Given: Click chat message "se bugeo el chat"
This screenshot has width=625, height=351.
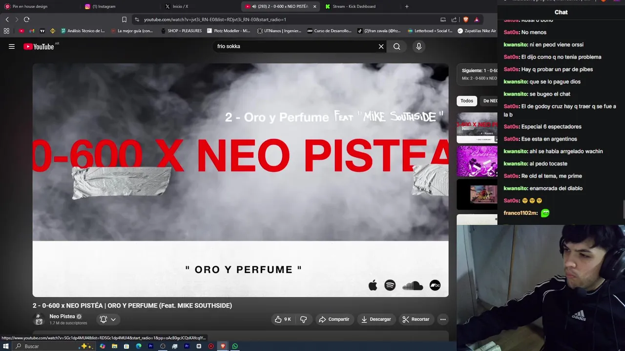Looking at the screenshot, I should click(x=550, y=94).
